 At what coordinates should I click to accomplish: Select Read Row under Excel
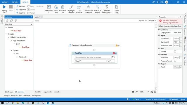tap(25, 47)
